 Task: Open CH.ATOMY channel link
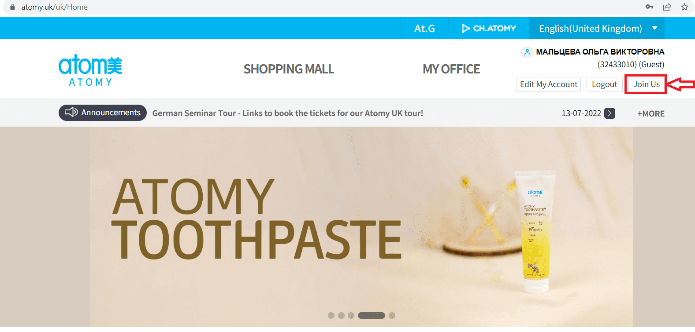point(489,28)
